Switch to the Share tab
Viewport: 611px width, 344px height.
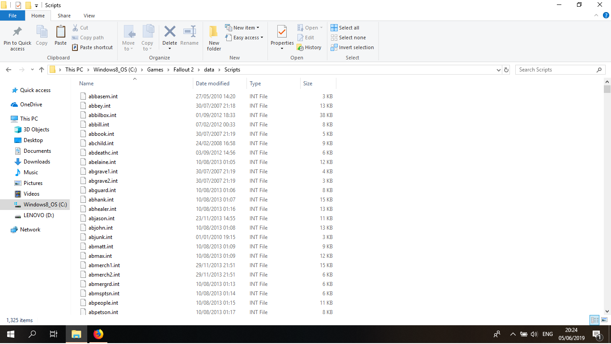[x=64, y=16]
